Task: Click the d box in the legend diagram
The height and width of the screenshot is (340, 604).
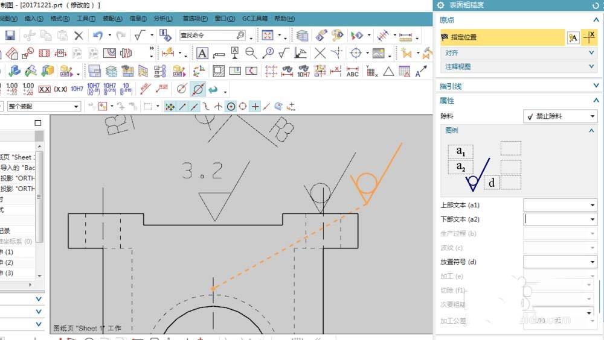Action: coord(492,183)
